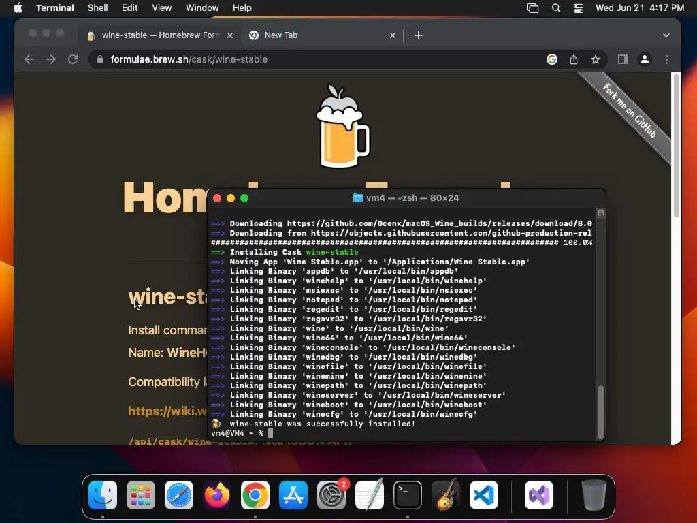Click the Google icon in address bar
The width and height of the screenshot is (697, 523).
tap(551, 59)
